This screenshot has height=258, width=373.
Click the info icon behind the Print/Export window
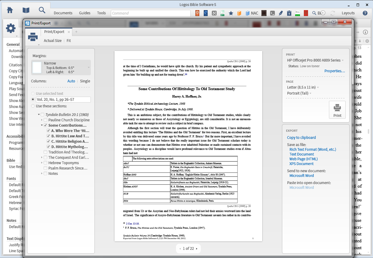[365, 32]
